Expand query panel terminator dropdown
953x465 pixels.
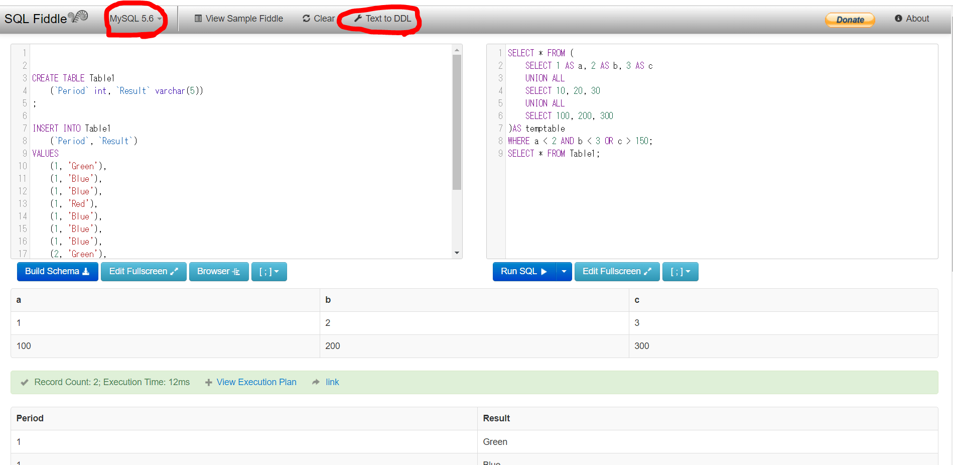point(680,272)
